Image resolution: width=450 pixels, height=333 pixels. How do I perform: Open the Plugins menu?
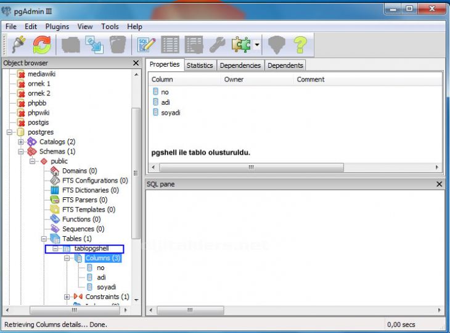click(x=57, y=27)
